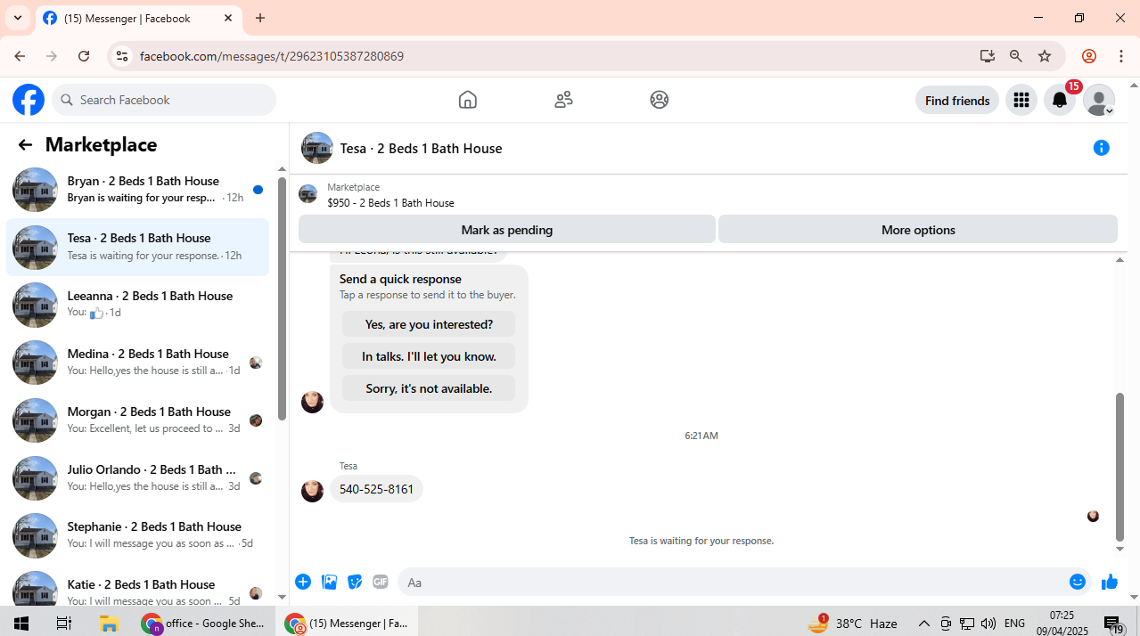Image resolution: width=1140 pixels, height=636 pixels.
Task: Click Mark as pending button
Action: coord(507,230)
